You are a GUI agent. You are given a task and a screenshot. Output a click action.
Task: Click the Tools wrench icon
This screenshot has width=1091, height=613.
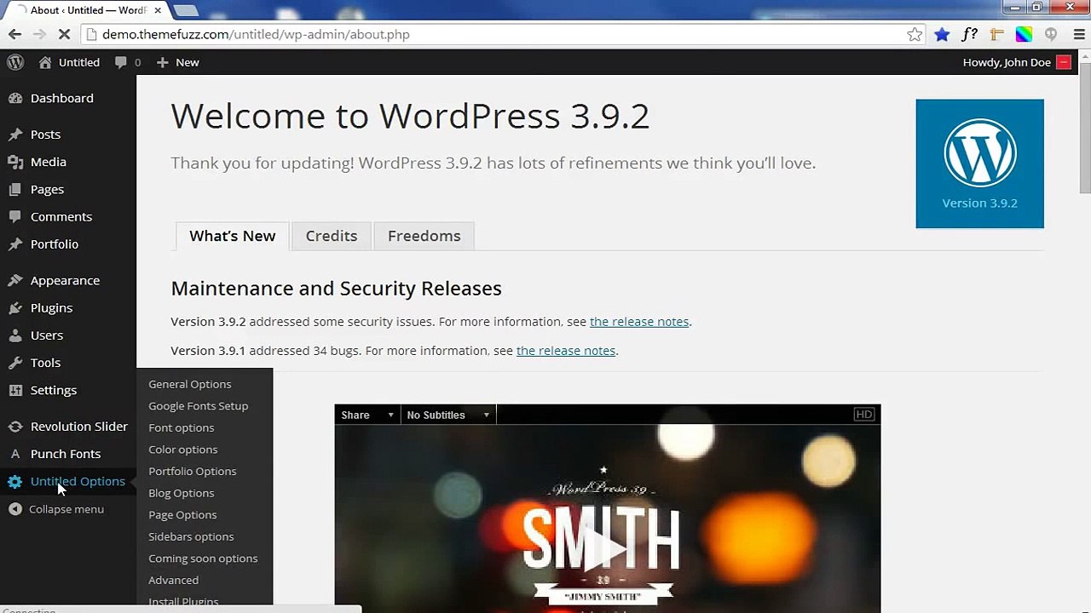coord(15,363)
